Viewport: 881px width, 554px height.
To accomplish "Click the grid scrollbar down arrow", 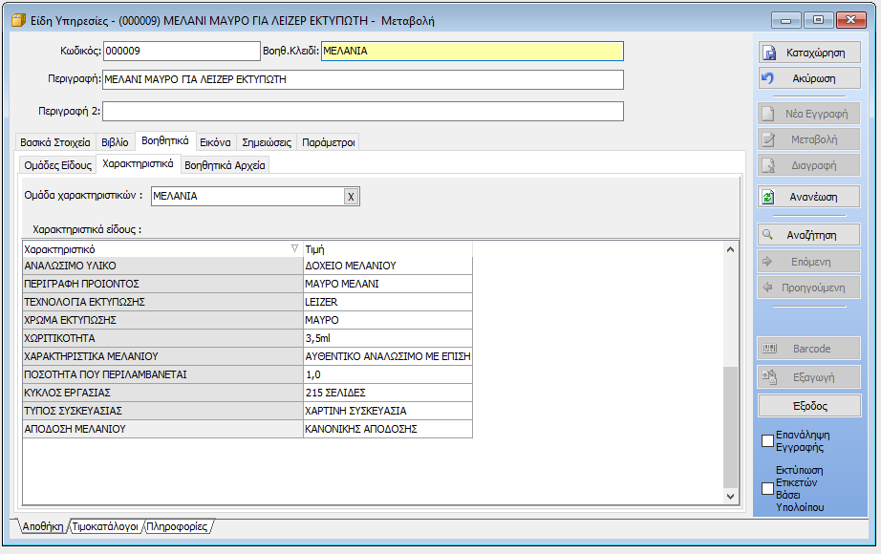I will [730, 496].
